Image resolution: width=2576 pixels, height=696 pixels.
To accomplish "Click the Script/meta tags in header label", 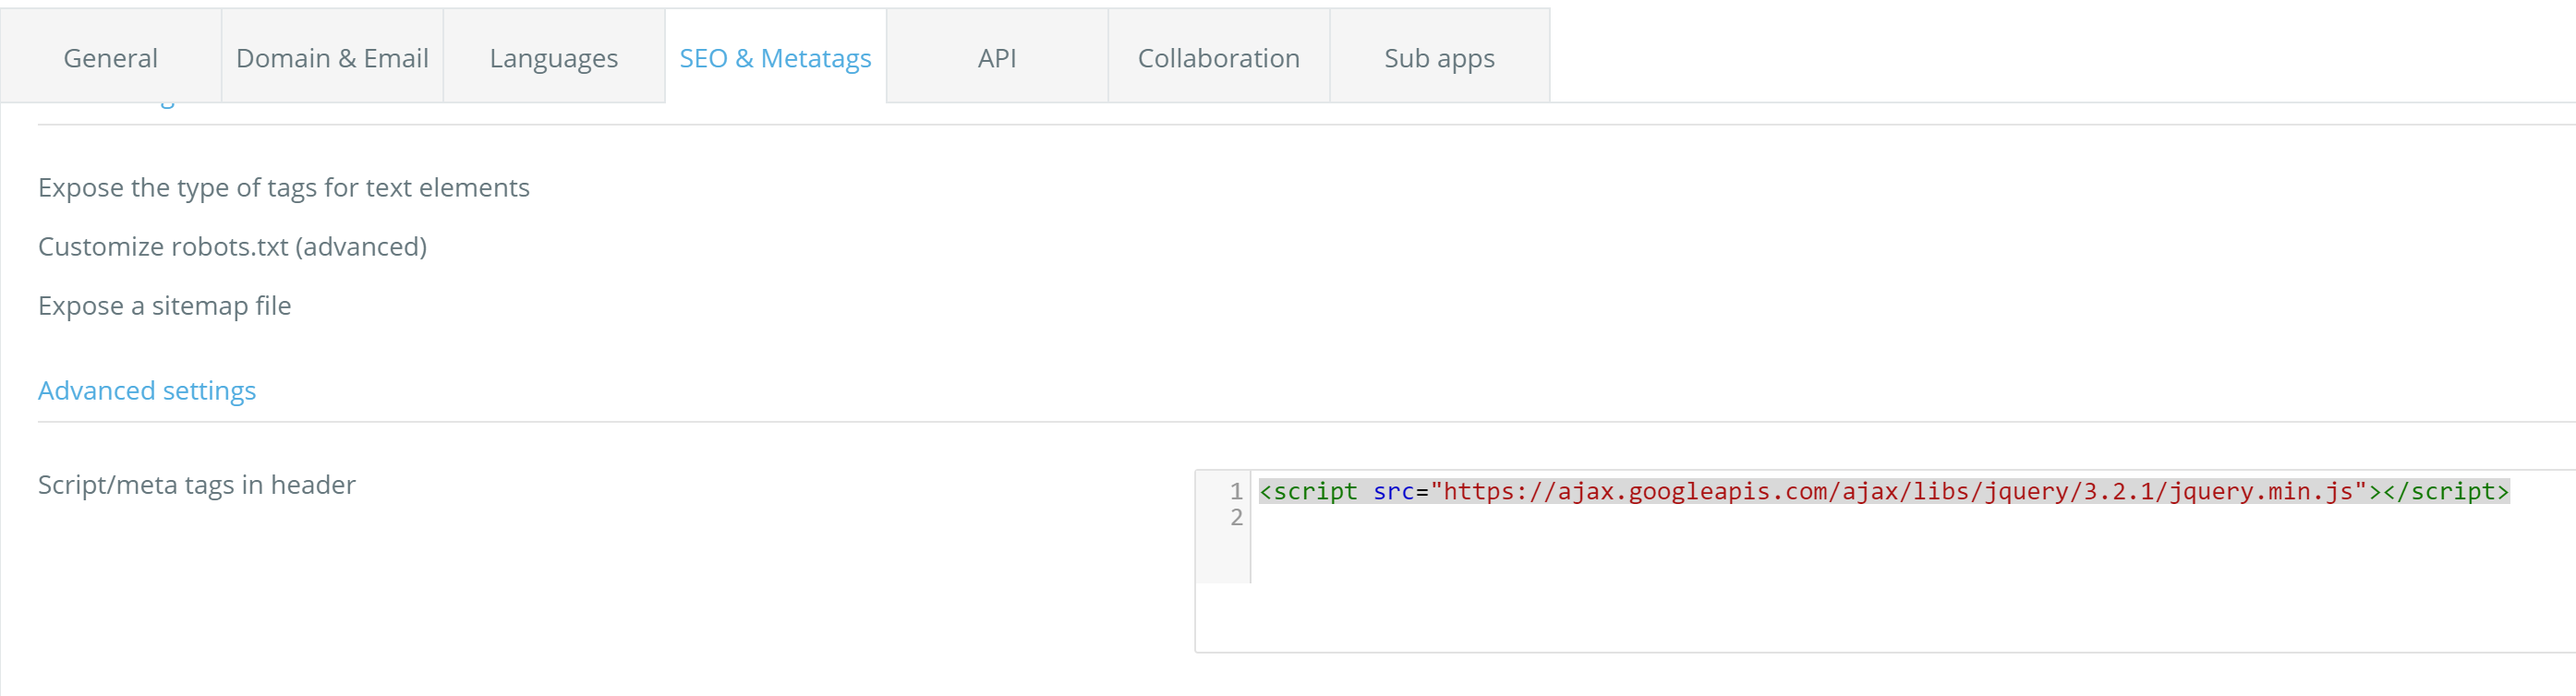I will [196, 485].
